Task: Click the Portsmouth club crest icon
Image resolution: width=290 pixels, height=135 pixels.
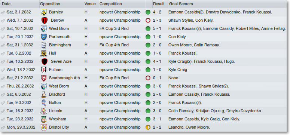Action: point(44,37)
